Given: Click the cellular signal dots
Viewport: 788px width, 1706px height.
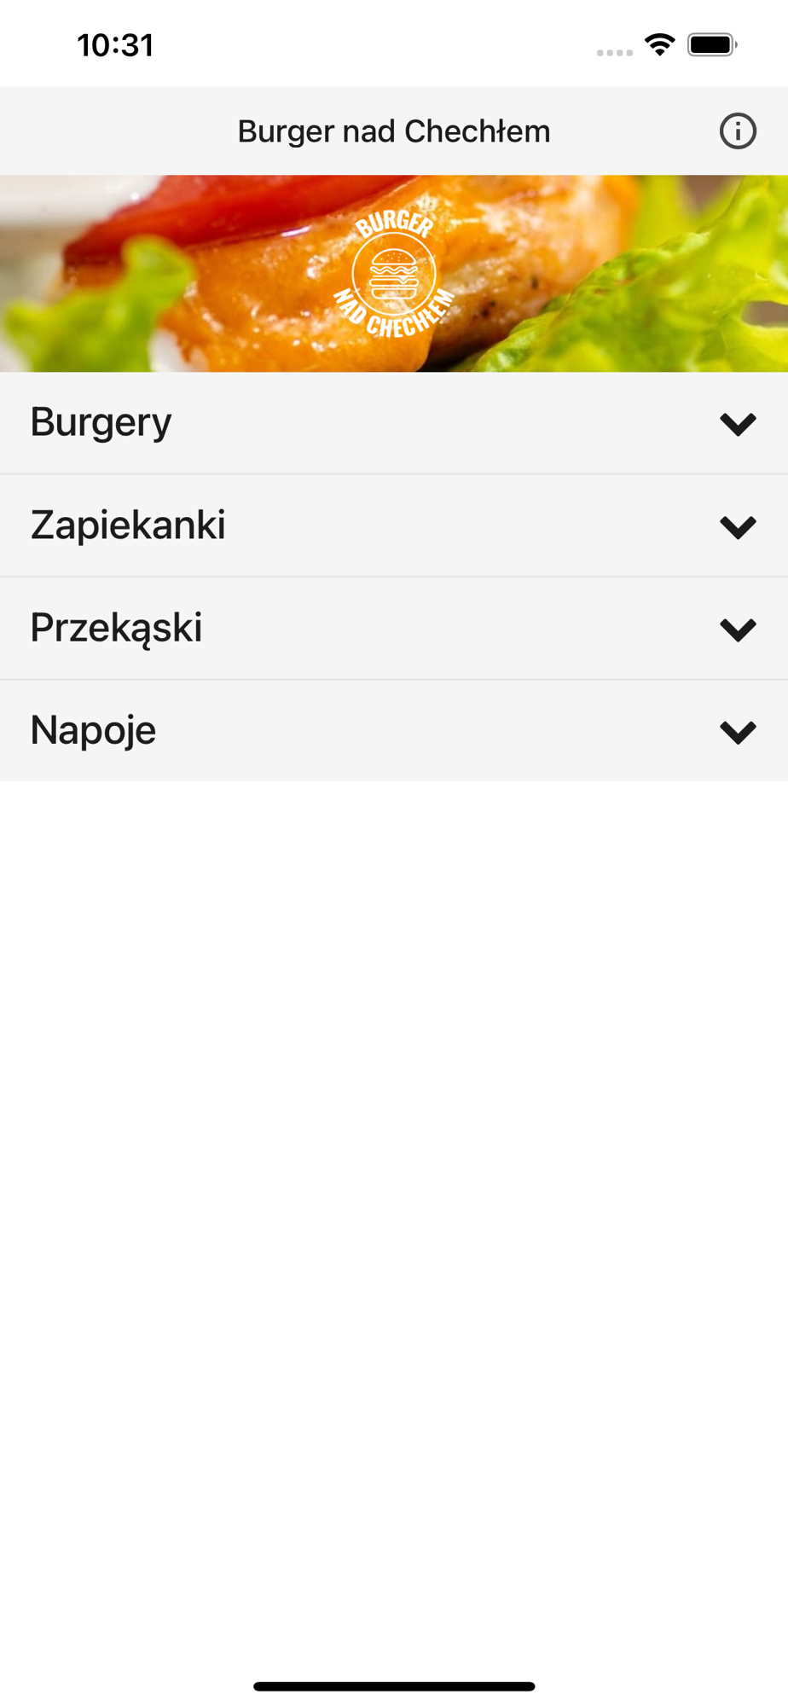Looking at the screenshot, I should click(x=615, y=53).
